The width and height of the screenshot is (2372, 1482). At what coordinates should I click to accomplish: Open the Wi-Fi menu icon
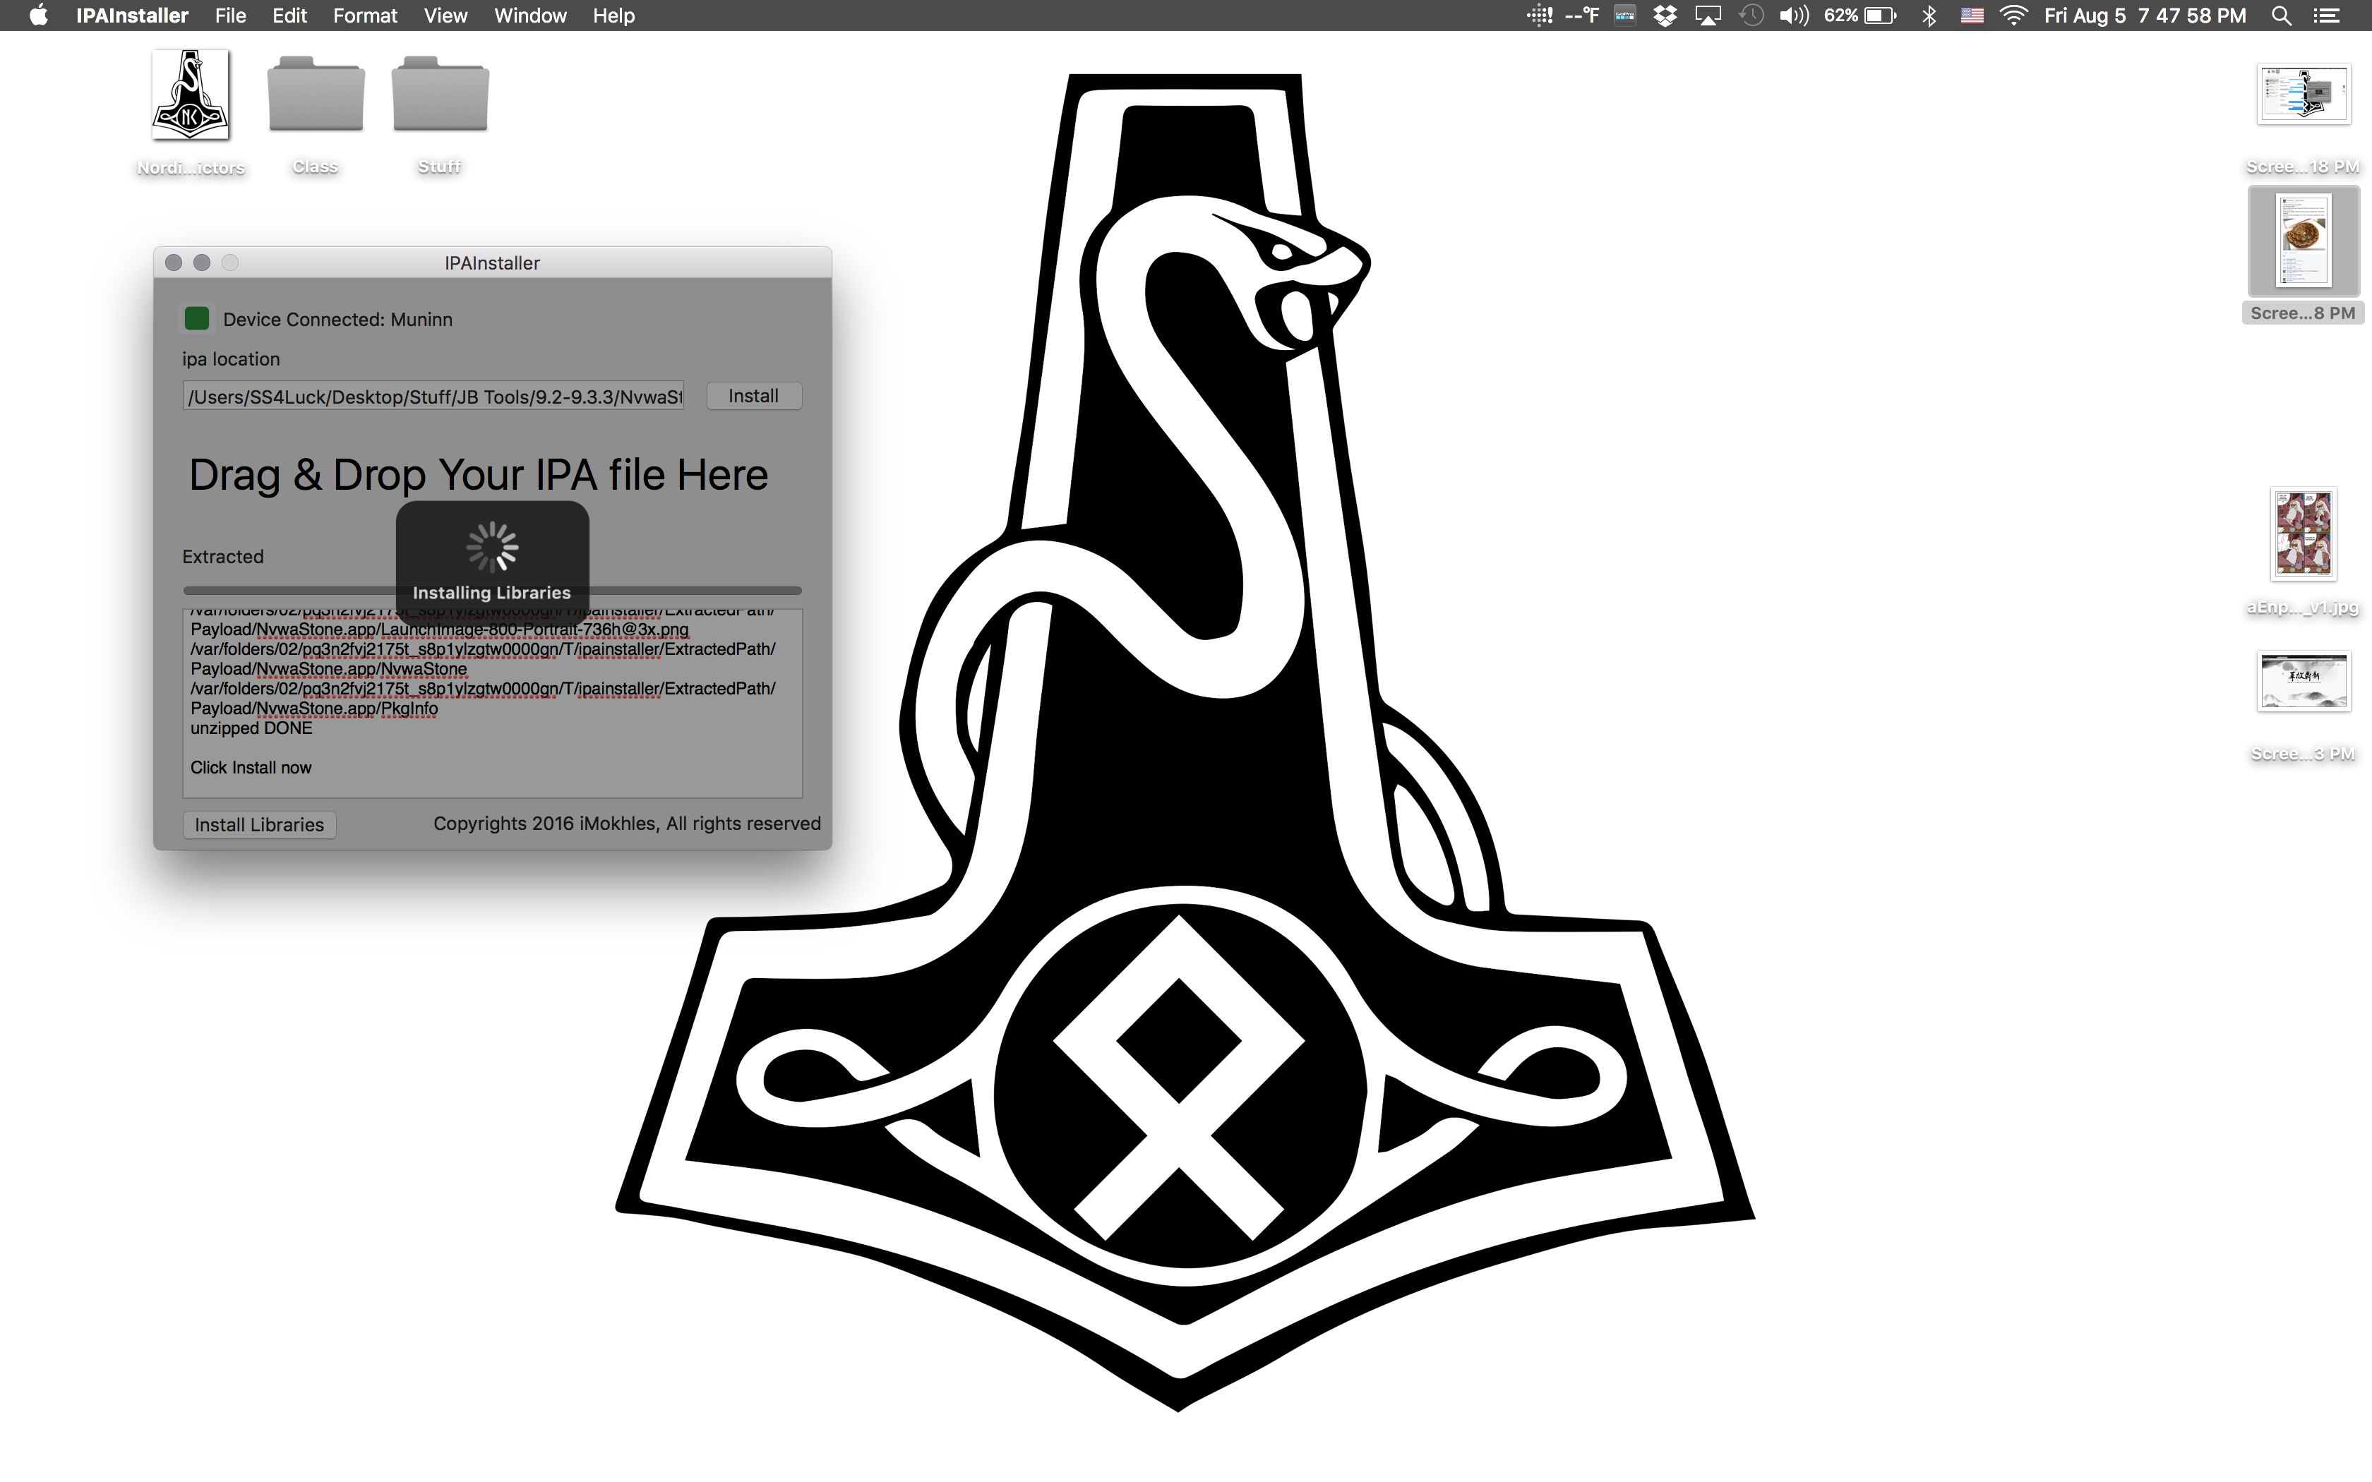[x=2013, y=16]
